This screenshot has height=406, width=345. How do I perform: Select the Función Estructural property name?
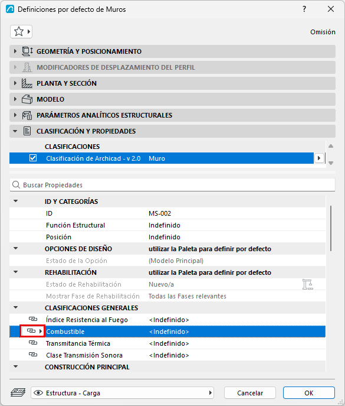75,225
